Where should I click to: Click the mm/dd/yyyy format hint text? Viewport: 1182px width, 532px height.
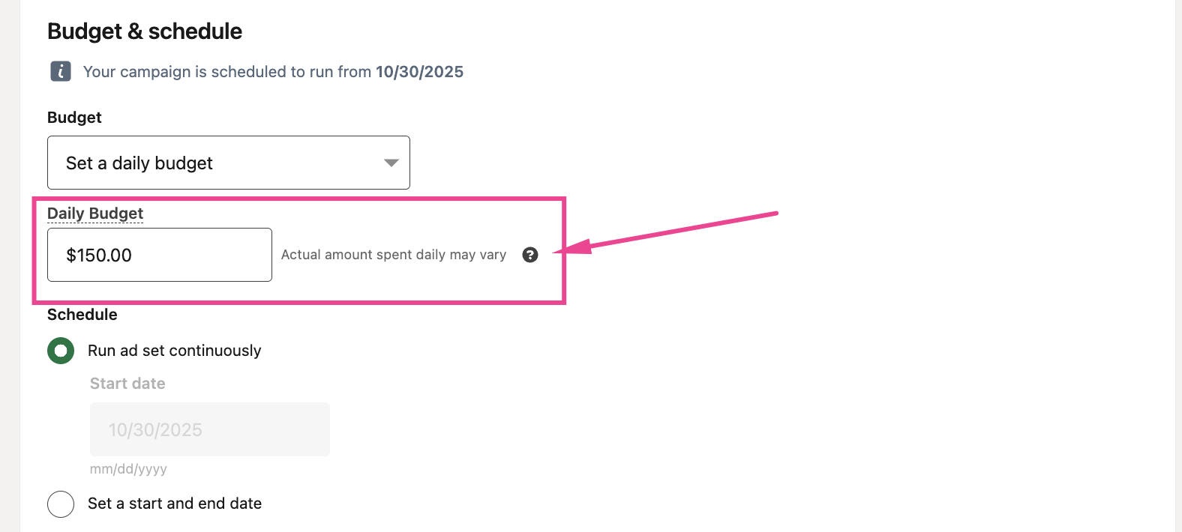(128, 469)
